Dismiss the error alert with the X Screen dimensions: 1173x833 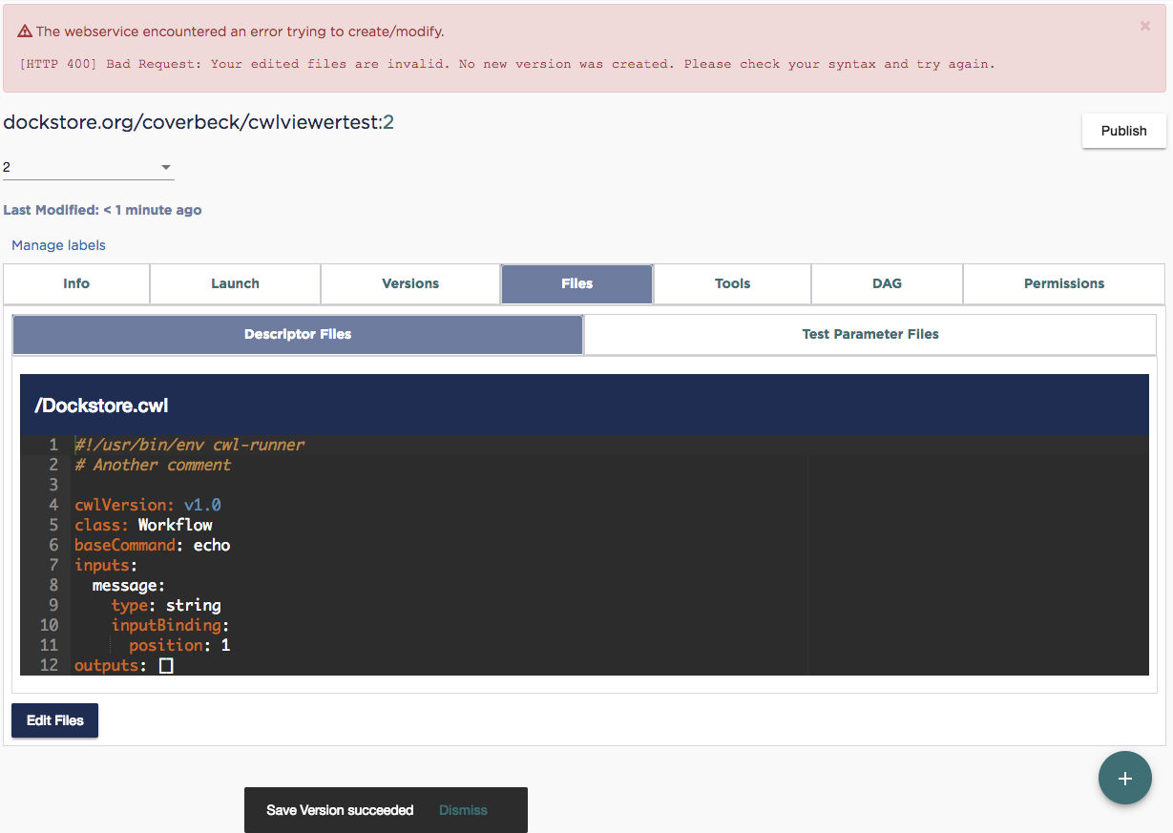point(1144,27)
